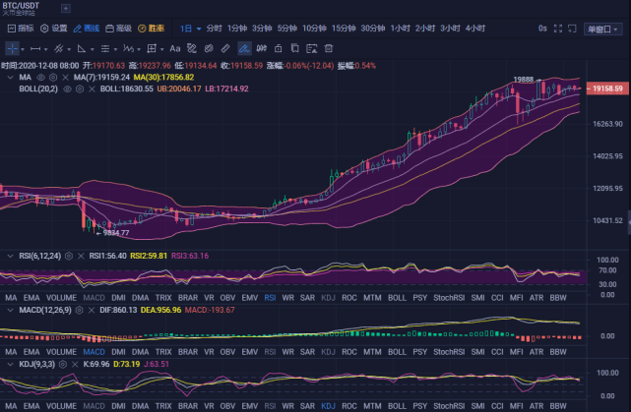
Task: Open the 高级 advanced option
Action: click(118, 29)
